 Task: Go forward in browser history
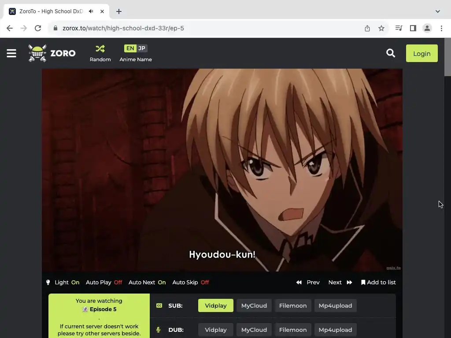(x=24, y=28)
